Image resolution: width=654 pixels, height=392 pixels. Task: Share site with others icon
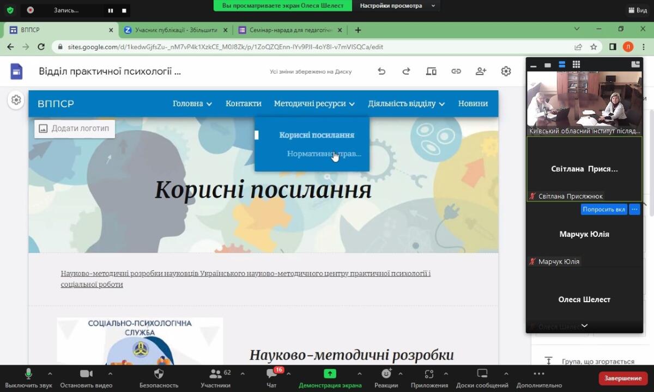tap(481, 71)
